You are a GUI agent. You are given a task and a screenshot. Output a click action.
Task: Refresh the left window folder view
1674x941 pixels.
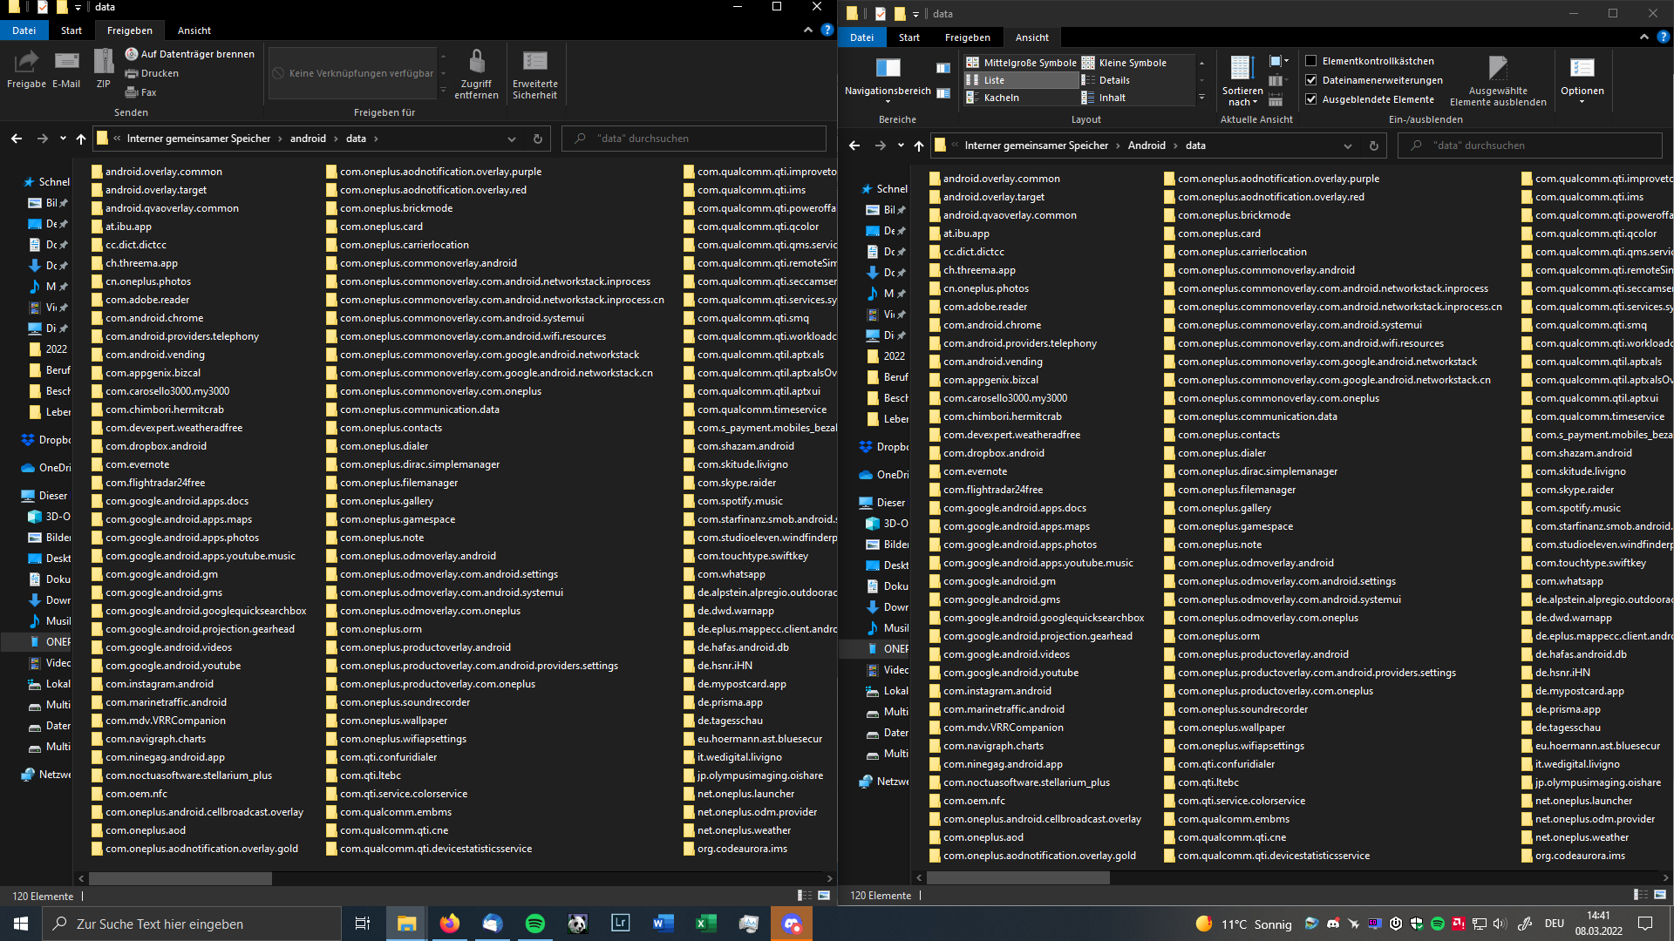click(538, 139)
